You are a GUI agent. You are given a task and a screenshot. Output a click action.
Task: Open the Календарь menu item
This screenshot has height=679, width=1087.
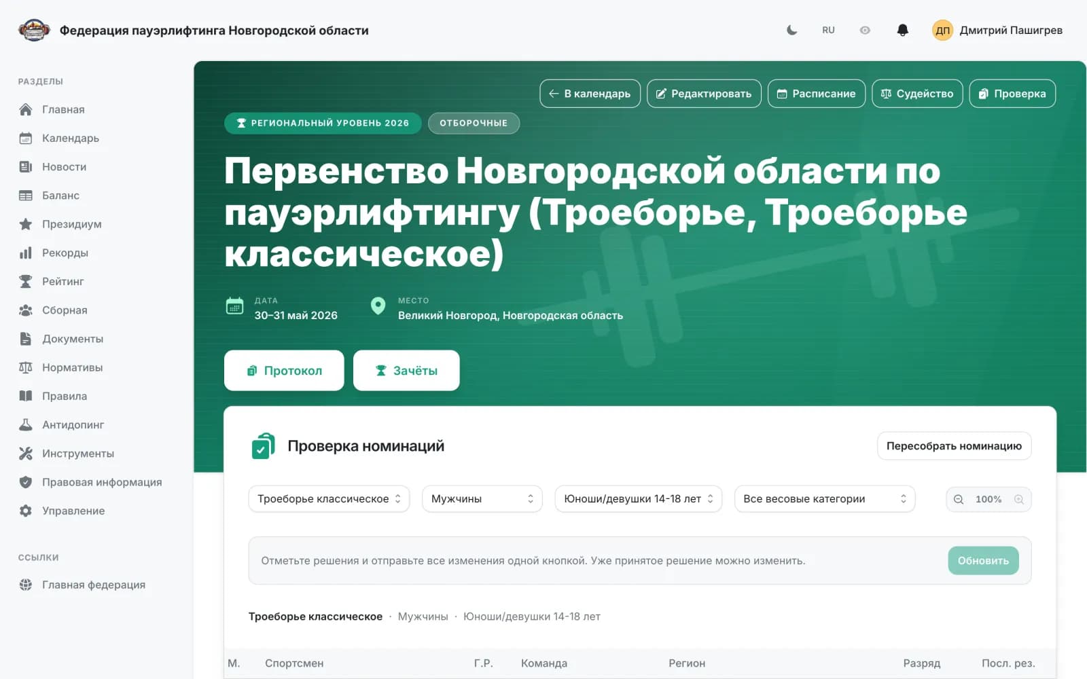pyautogui.click(x=71, y=138)
